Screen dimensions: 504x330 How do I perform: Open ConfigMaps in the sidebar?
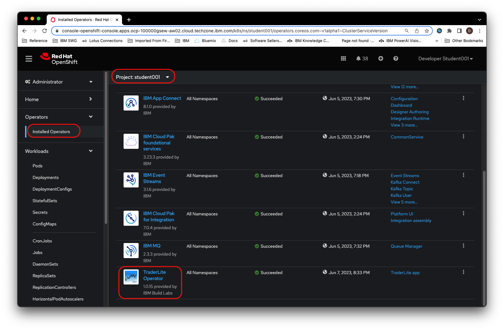tap(45, 224)
